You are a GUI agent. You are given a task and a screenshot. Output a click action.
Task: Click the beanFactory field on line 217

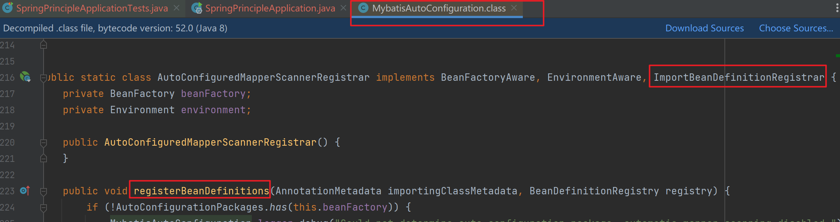coord(213,94)
